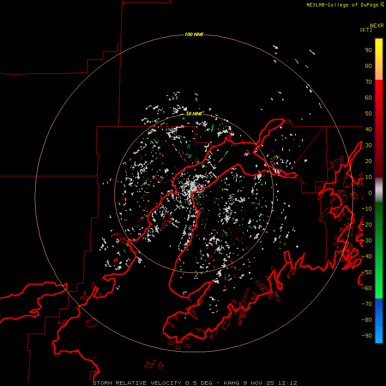Click the blue bottom segment of color bar
The height and width of the screenshot is (386, 386).
[x=379, y=321]
